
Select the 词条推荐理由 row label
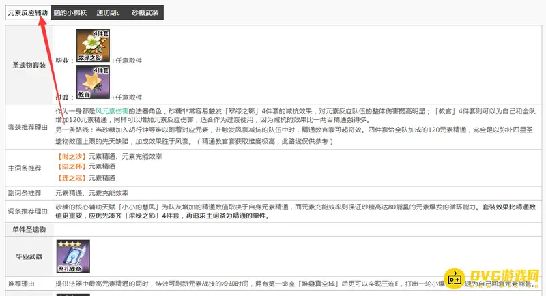29,210
